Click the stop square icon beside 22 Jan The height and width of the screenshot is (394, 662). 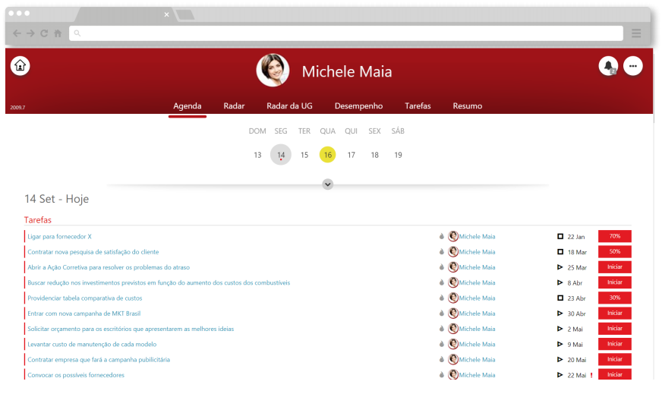tap(560, 237)
